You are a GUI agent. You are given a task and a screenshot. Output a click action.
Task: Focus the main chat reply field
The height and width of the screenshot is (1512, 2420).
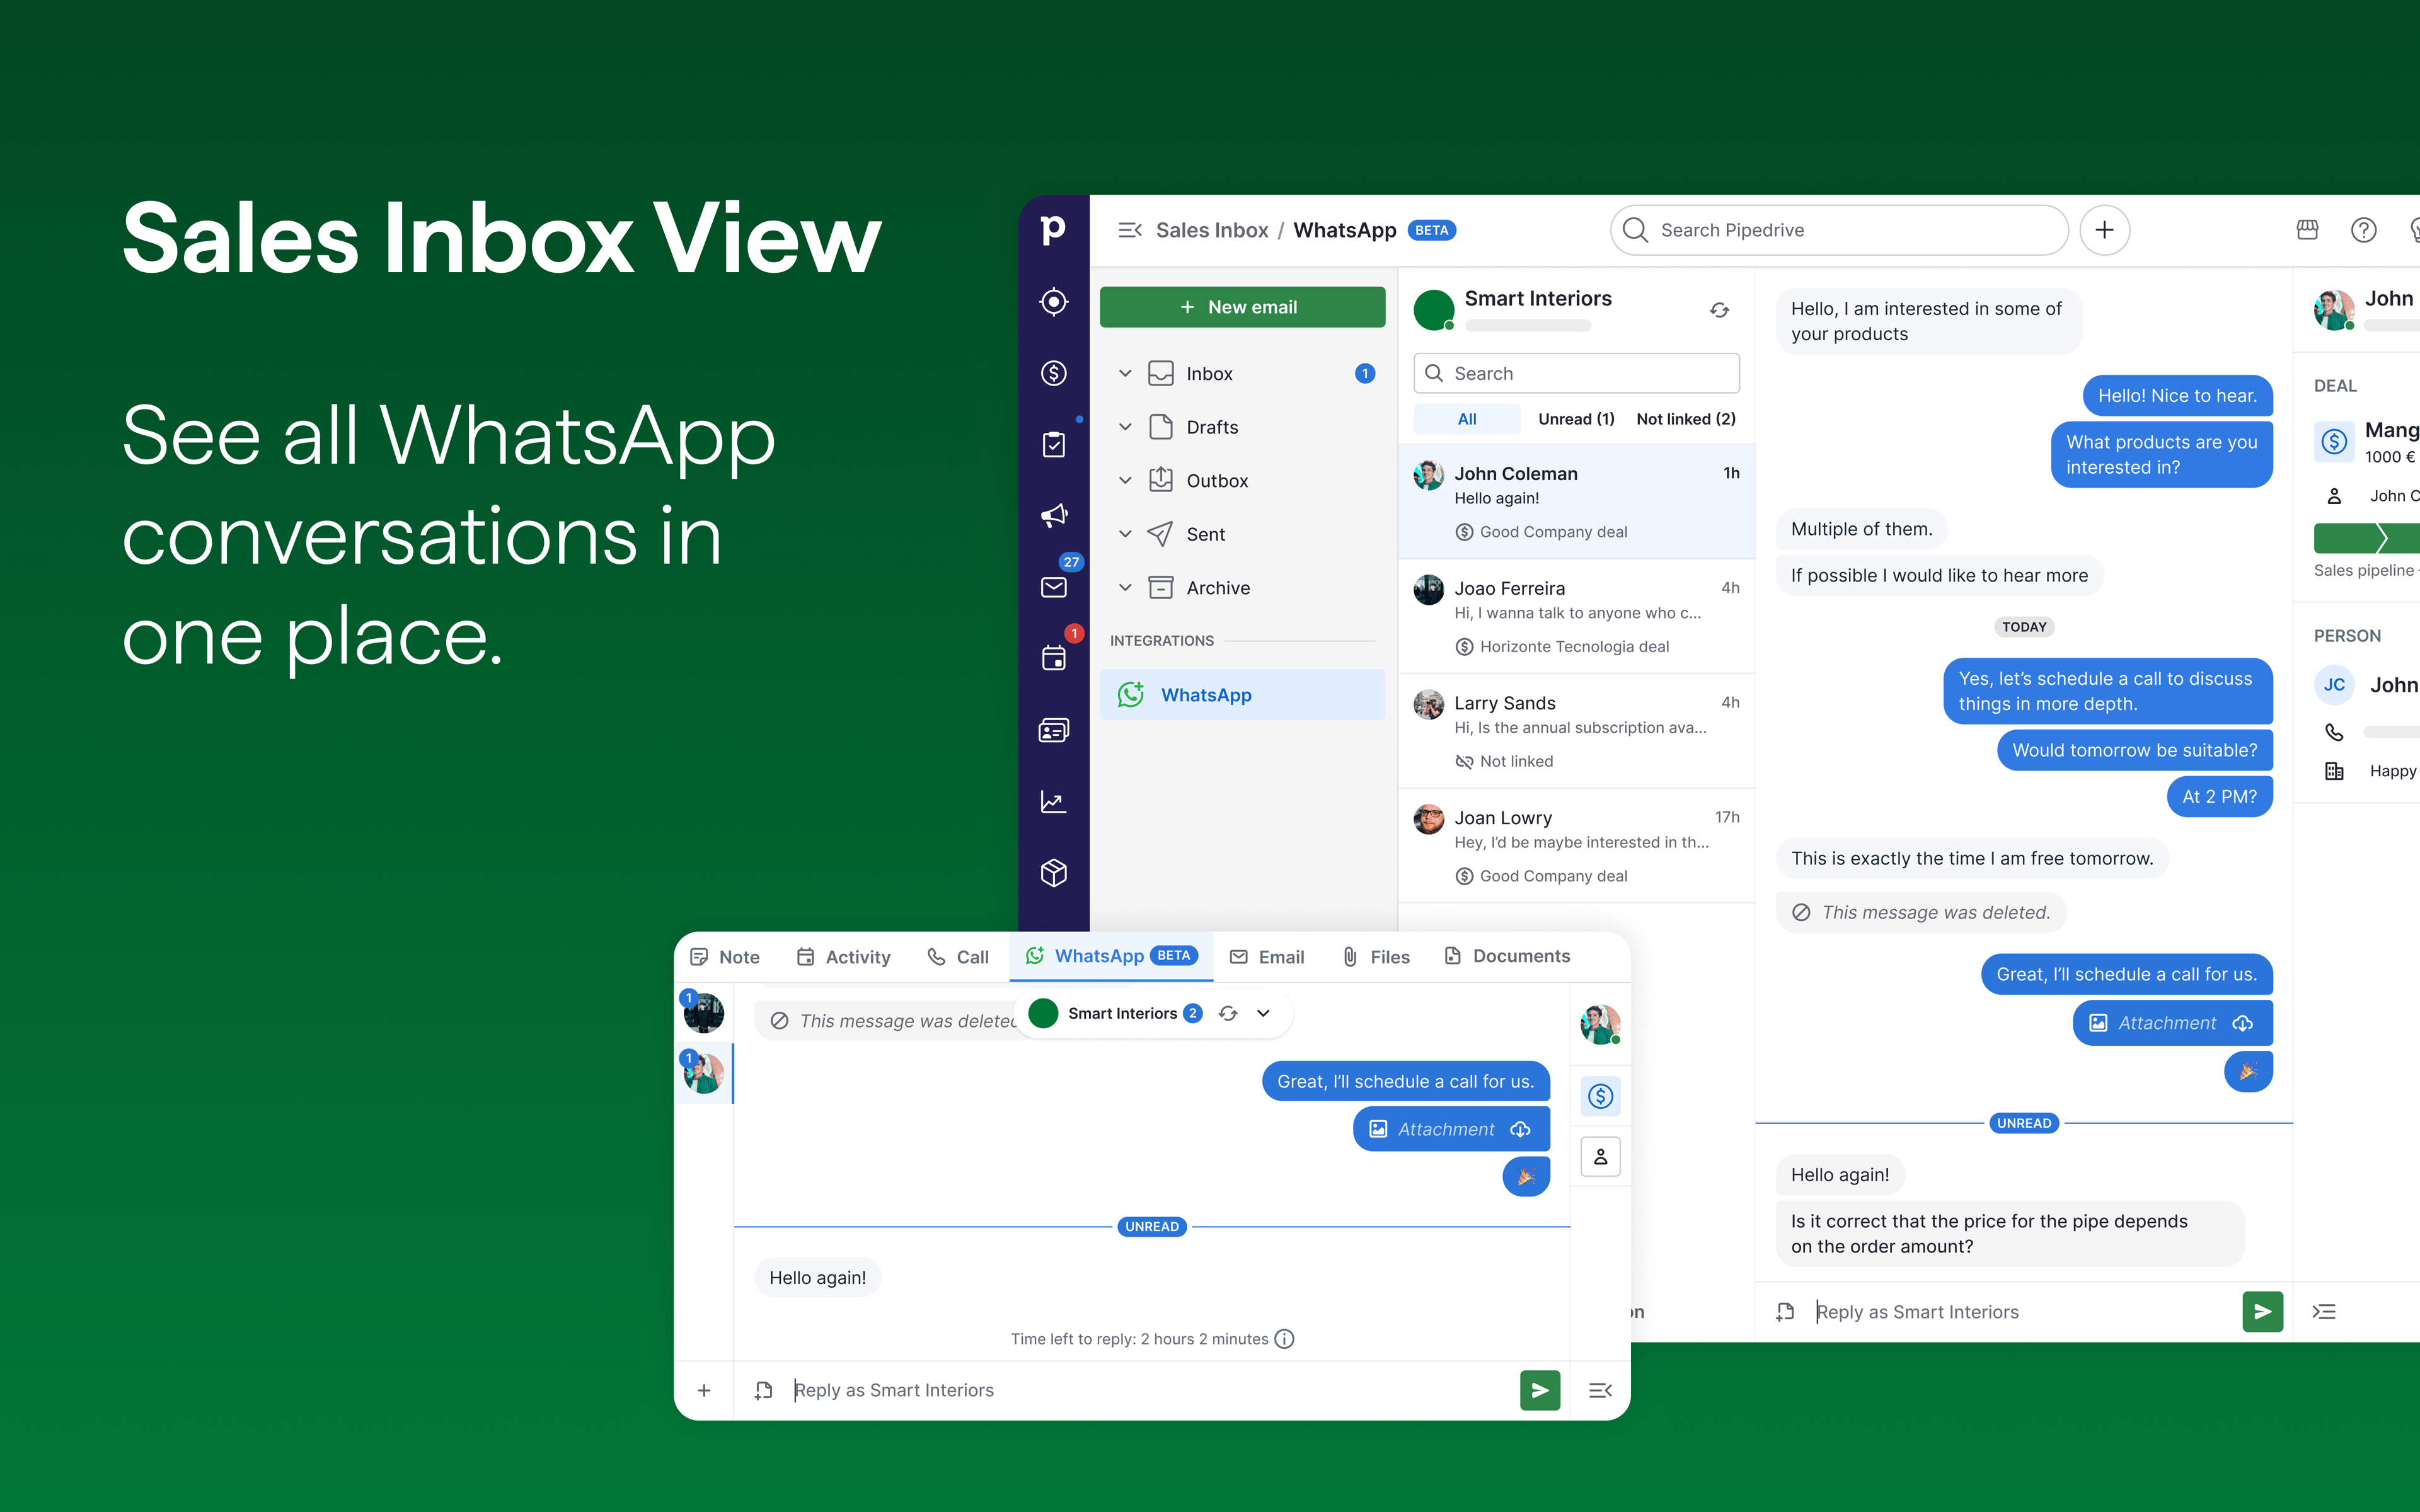2022,1311
